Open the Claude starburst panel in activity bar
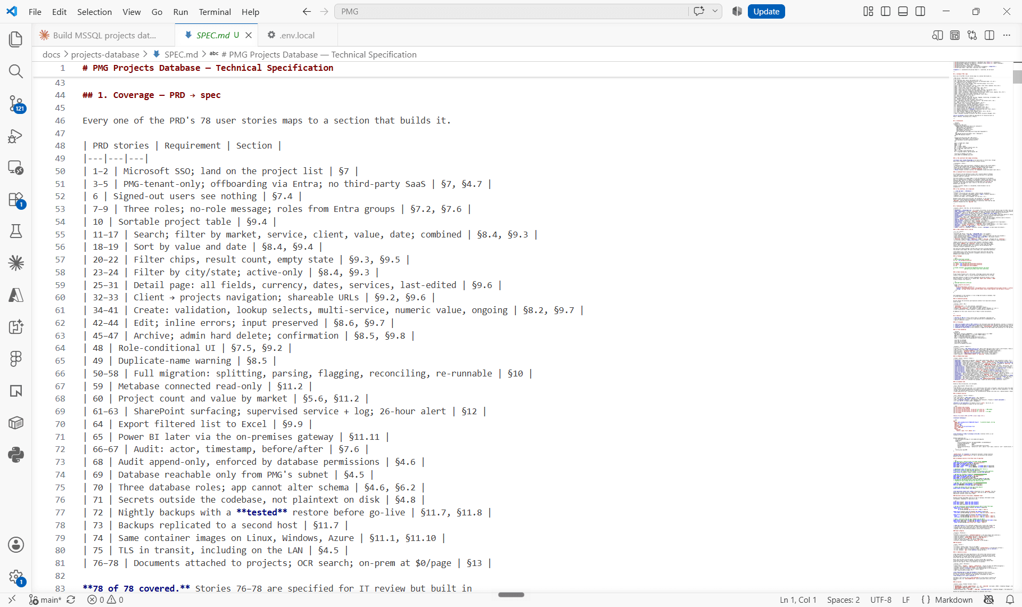The height and width of the screenshot is (607, 1022). pos(16,263)
